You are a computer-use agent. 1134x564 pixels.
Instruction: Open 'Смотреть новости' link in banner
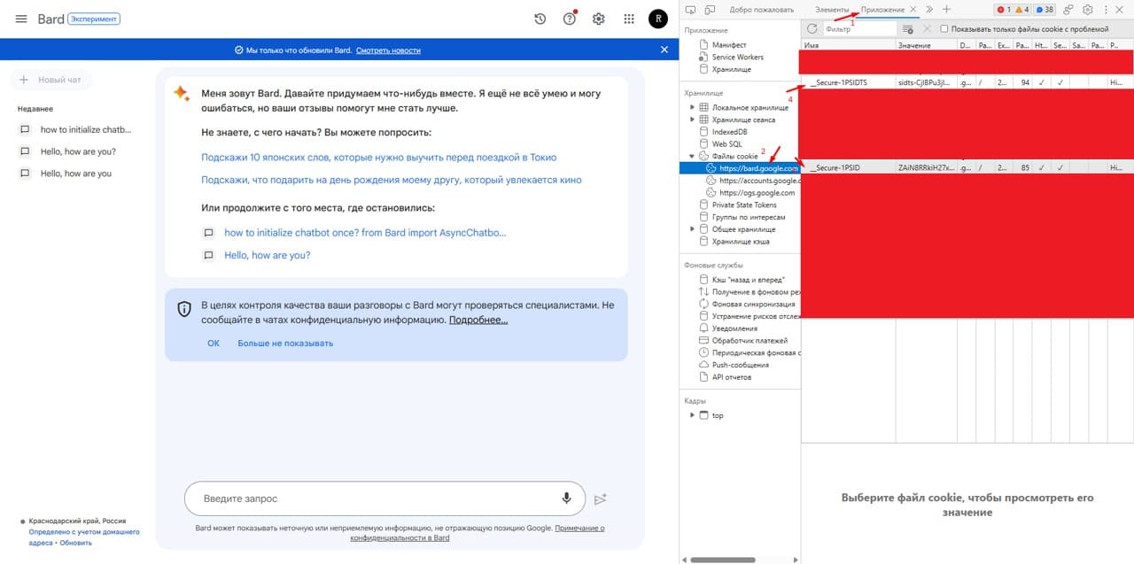(388, 50)
